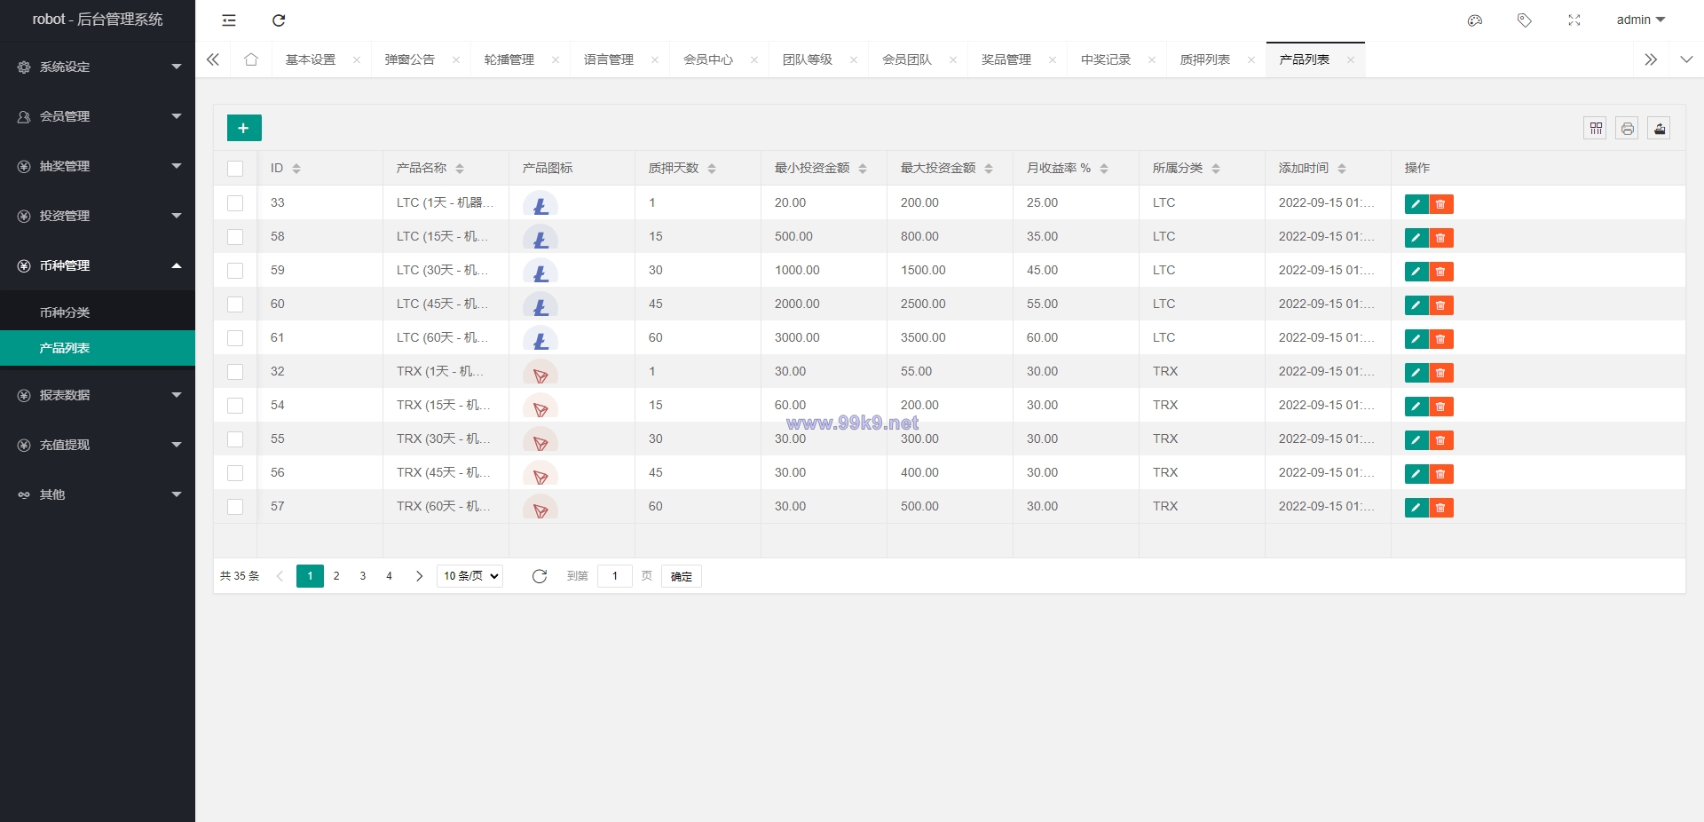
Task: Expand the 其他 sidebar menu
Action: tap(98, 494)
